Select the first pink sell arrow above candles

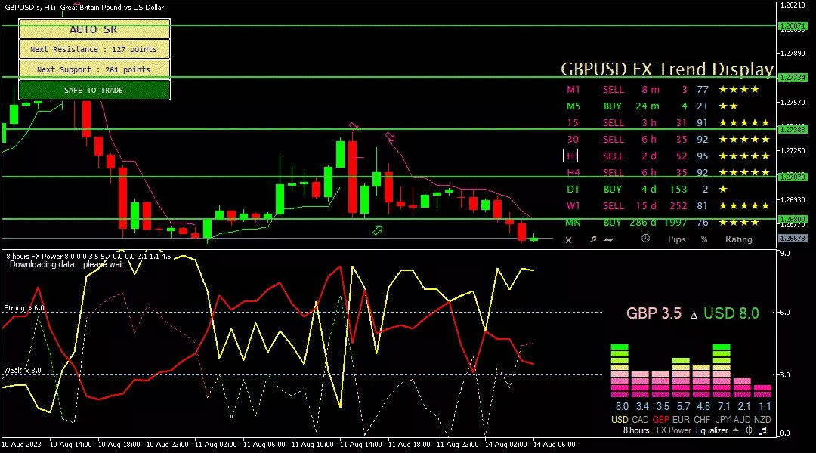click(x=354, y=126)
